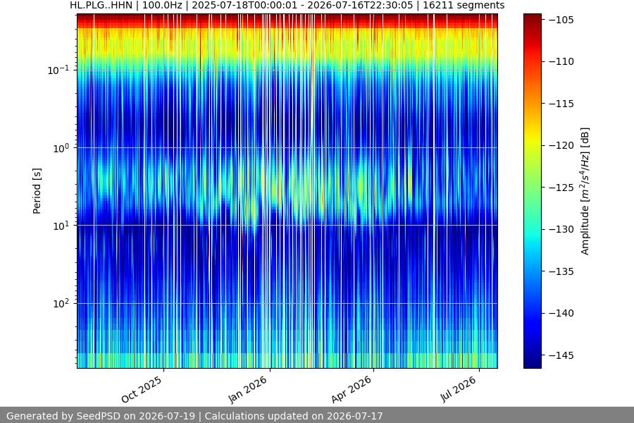Click the spectrogram red high-frequency band at top
Screen dimensions: 634x423
[x=287, y=20]
